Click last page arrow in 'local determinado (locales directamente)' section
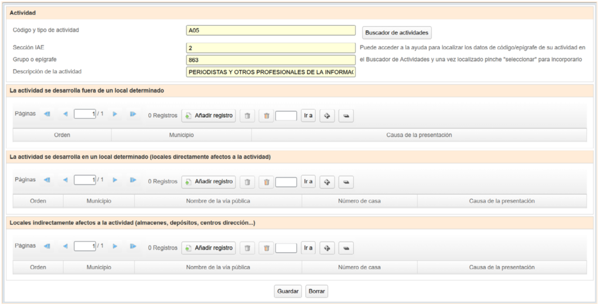The image size is (600, 304). (133, 180)
